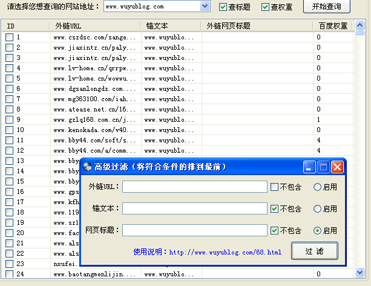
Task: Enable 不包含 for 外链URL filter
Action: (x=275, y=187)
